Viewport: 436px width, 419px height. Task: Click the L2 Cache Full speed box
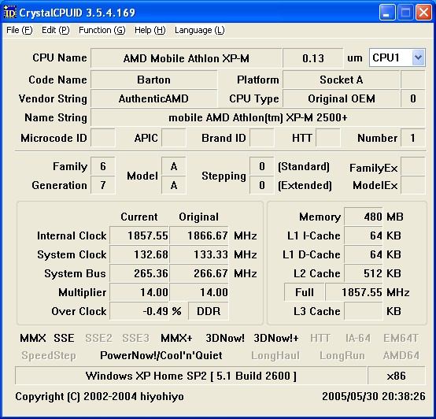[305, 292]
